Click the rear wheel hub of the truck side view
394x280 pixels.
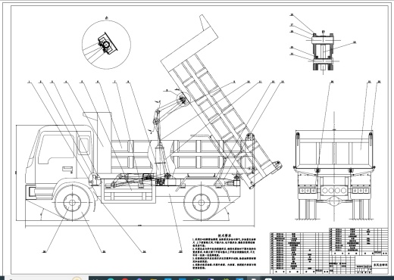(x=201, y=203)
